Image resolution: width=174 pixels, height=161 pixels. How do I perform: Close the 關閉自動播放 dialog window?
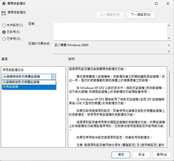coord(168,4)
